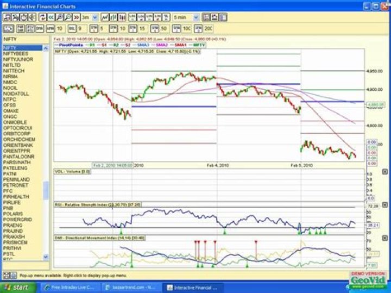
Task: Click the symbol list scroll down arrow
Action: pos(46,257)
